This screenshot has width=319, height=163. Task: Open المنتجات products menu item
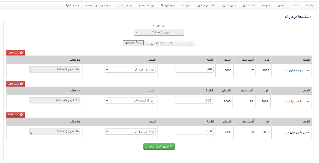click(294, 5)
